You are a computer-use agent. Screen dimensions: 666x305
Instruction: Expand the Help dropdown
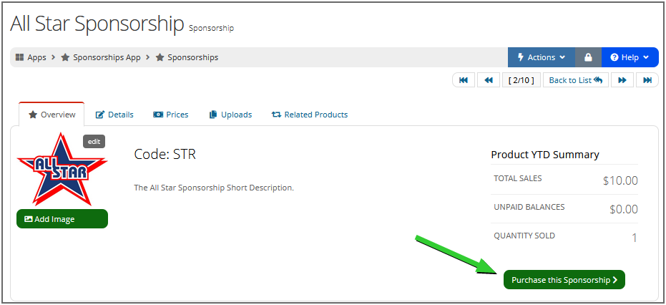[x=630, y=57]
